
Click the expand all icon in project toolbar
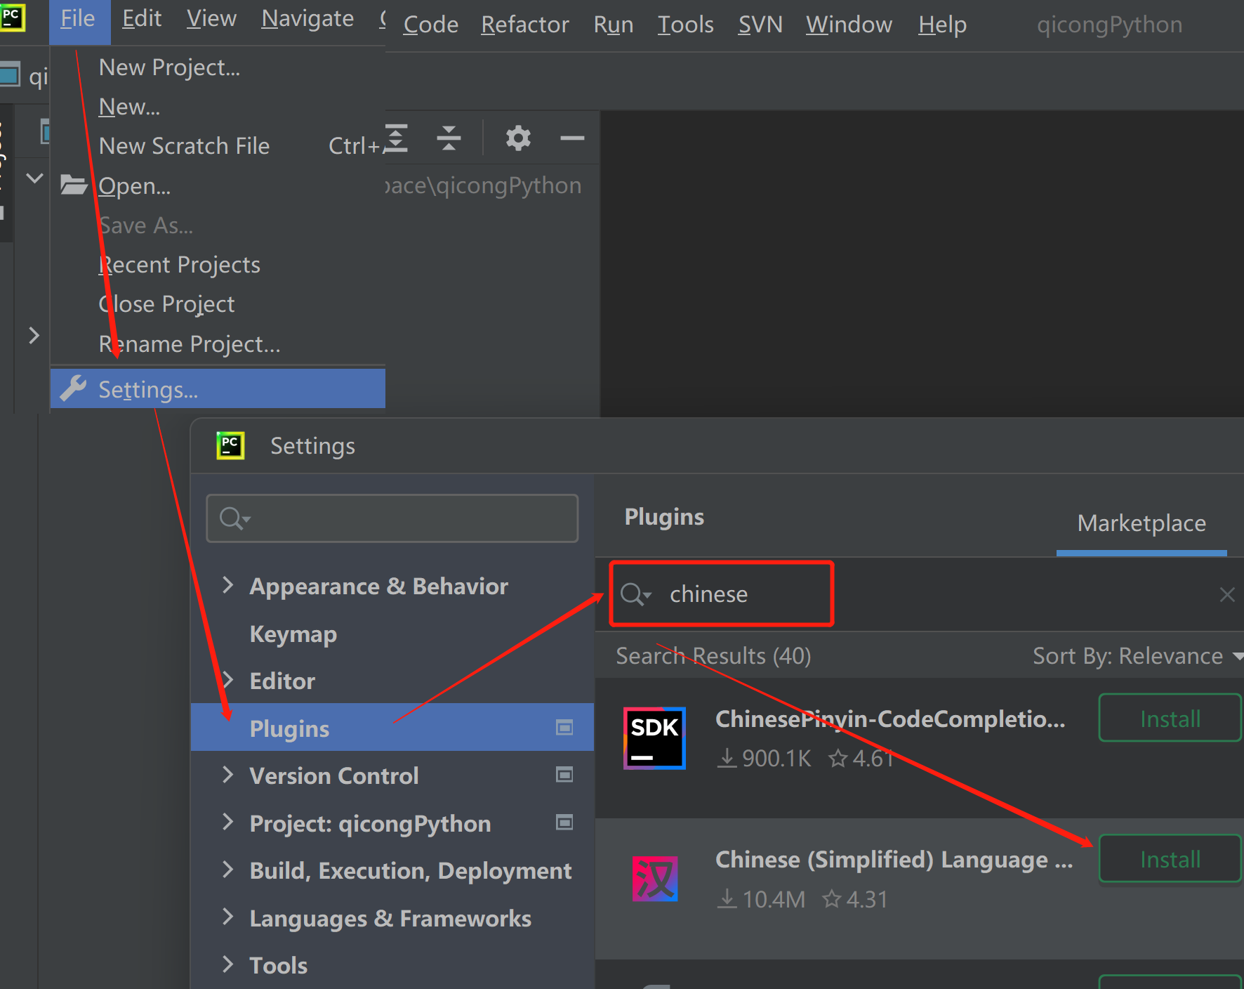click(x=397, y=138)
